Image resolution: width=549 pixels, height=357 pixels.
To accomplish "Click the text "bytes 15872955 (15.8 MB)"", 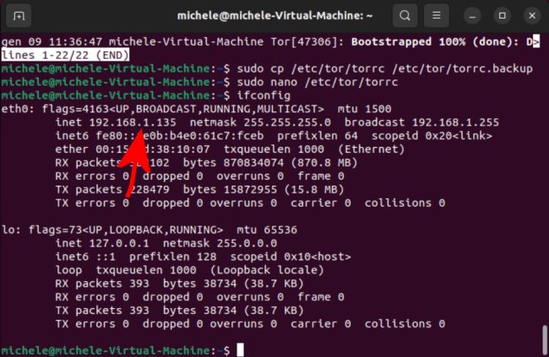I will pyautogui.click(x=264, y=189).
